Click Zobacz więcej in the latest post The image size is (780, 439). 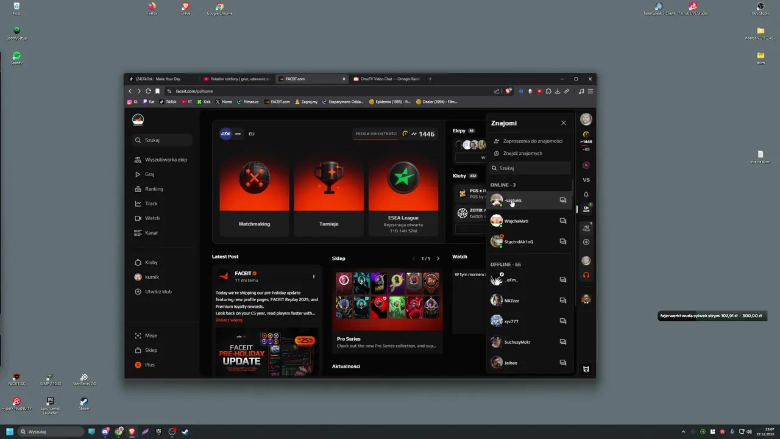pyautogui.click(x=229, y=319)
